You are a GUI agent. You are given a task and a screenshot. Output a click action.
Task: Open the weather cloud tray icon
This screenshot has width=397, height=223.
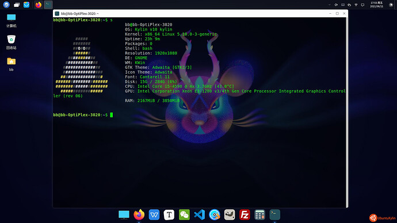(x=349, y=5)
